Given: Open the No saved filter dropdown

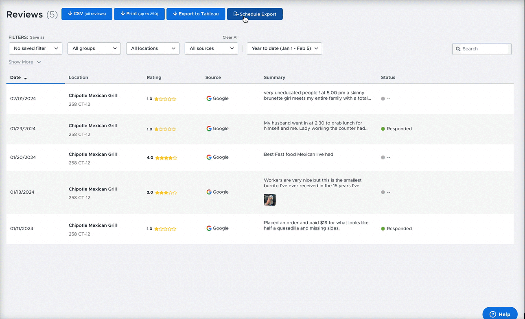Looking at the screenshot, I should 35,48.
